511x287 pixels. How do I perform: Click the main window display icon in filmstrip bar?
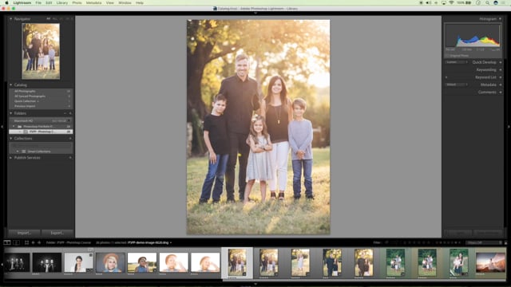(7, 242)
